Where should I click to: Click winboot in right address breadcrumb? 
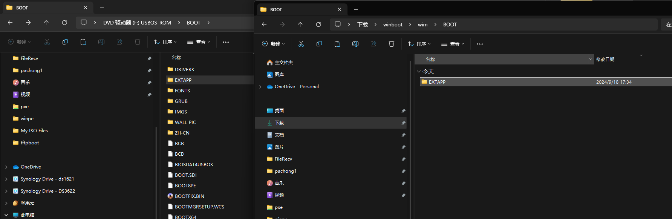(393, 25)
